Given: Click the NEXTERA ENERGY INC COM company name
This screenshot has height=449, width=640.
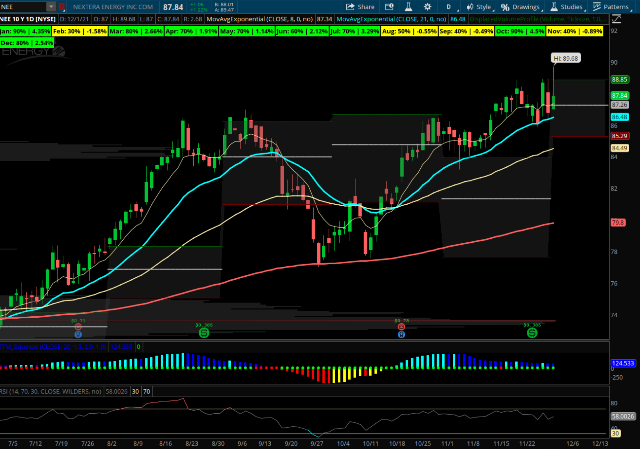Looking at the screenshot, I should point(113,7).
